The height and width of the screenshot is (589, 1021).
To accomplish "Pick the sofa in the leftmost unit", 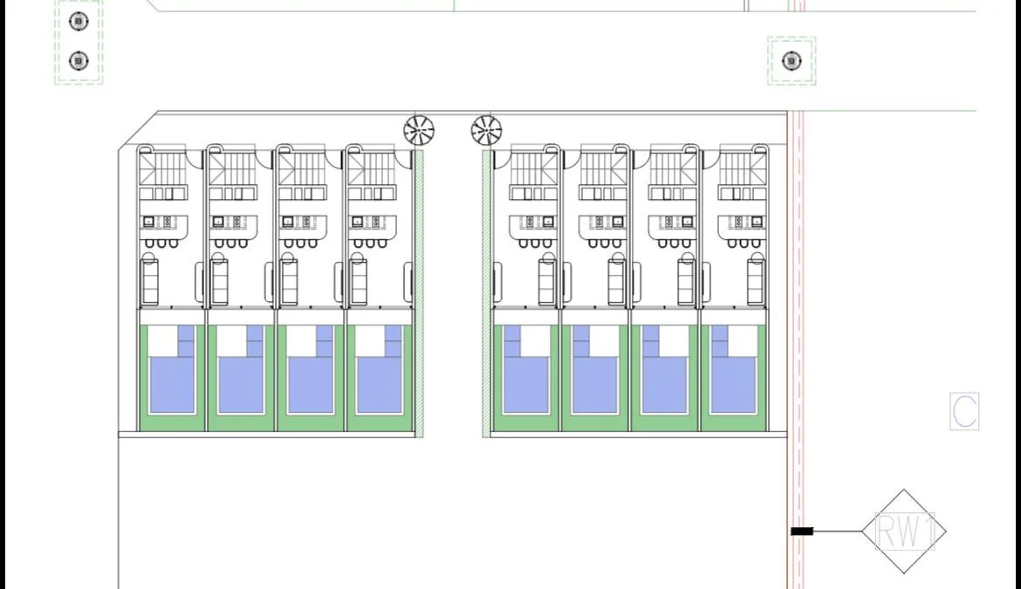I will coord(150,281).
